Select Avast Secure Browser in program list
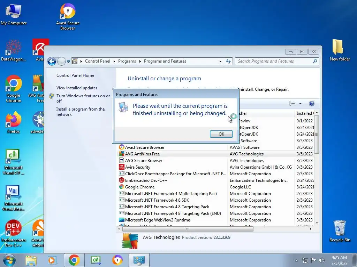 [216, 147]
